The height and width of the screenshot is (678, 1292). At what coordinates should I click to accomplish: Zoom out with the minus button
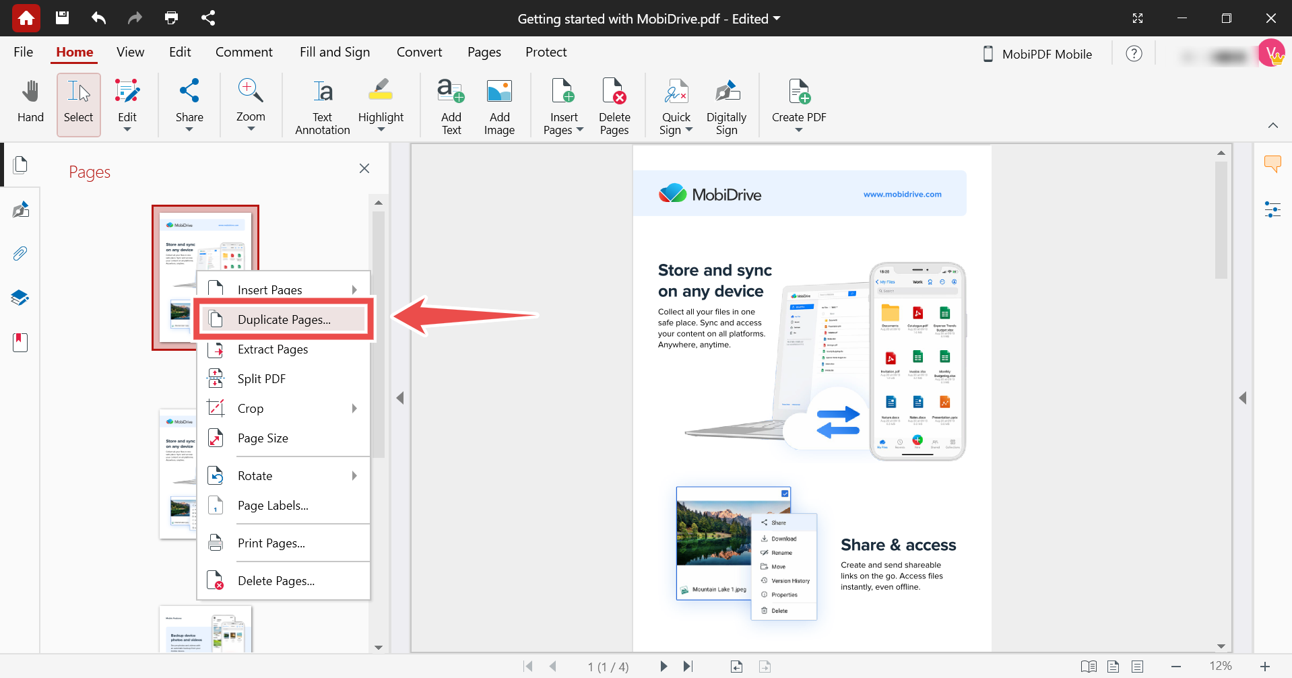[1176, 667]
